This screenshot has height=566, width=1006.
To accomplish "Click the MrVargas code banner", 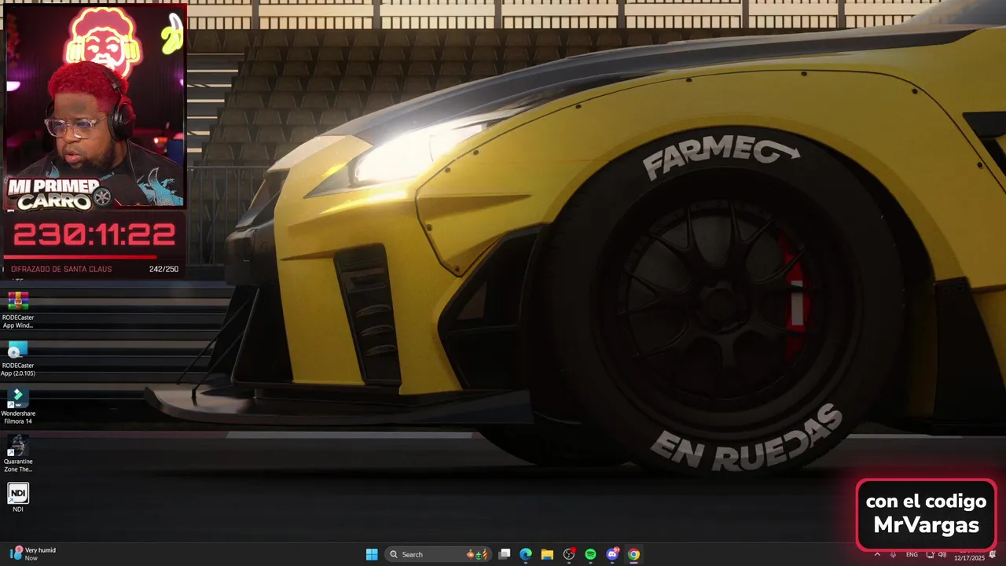I will coord(926,514).
